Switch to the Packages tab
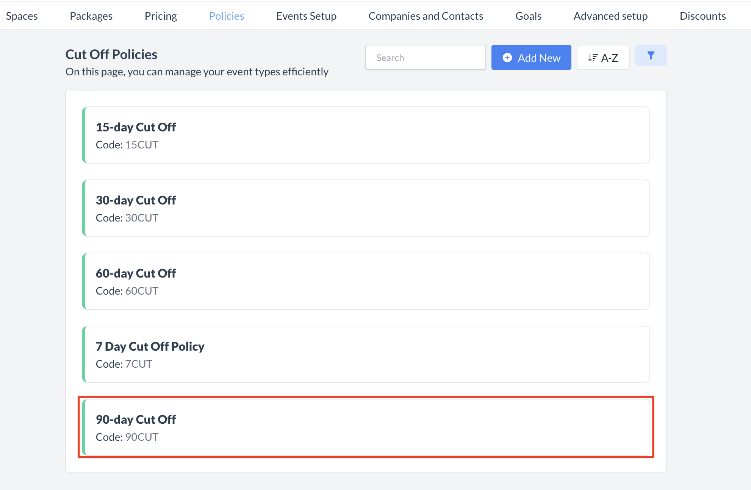The image size is (751, 490). click(x=91, y=16)
